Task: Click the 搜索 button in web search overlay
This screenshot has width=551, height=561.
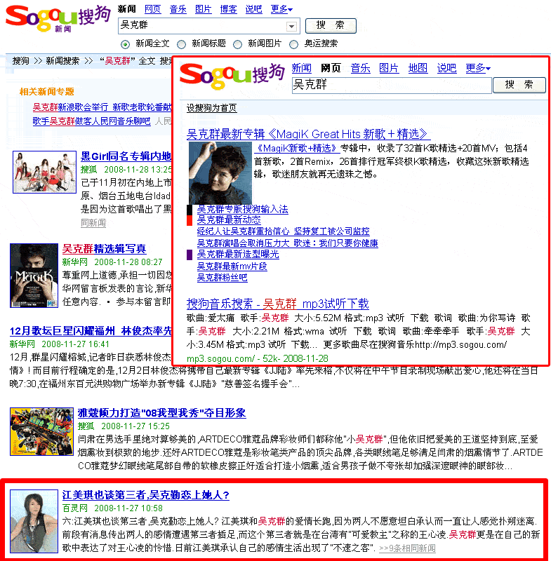Action: coord(519,85)
